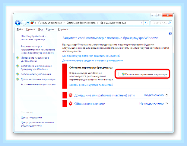Screen dimensions: 187x146
Task: Open the Вид menu
Action: coord(40,29)
